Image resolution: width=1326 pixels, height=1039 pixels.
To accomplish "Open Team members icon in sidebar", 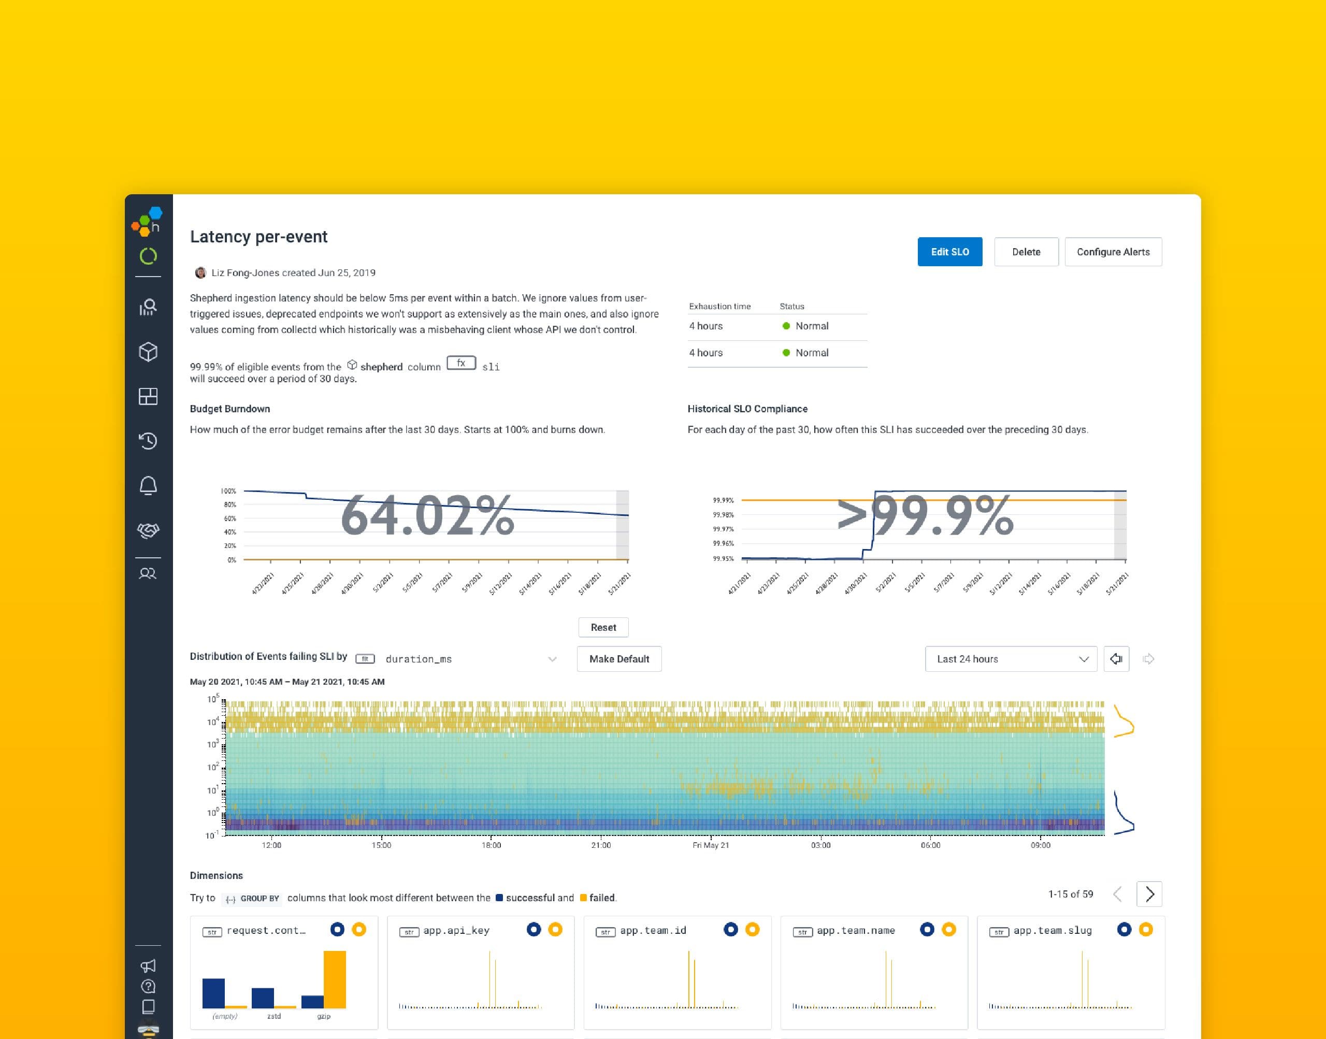I will point(148,574).
